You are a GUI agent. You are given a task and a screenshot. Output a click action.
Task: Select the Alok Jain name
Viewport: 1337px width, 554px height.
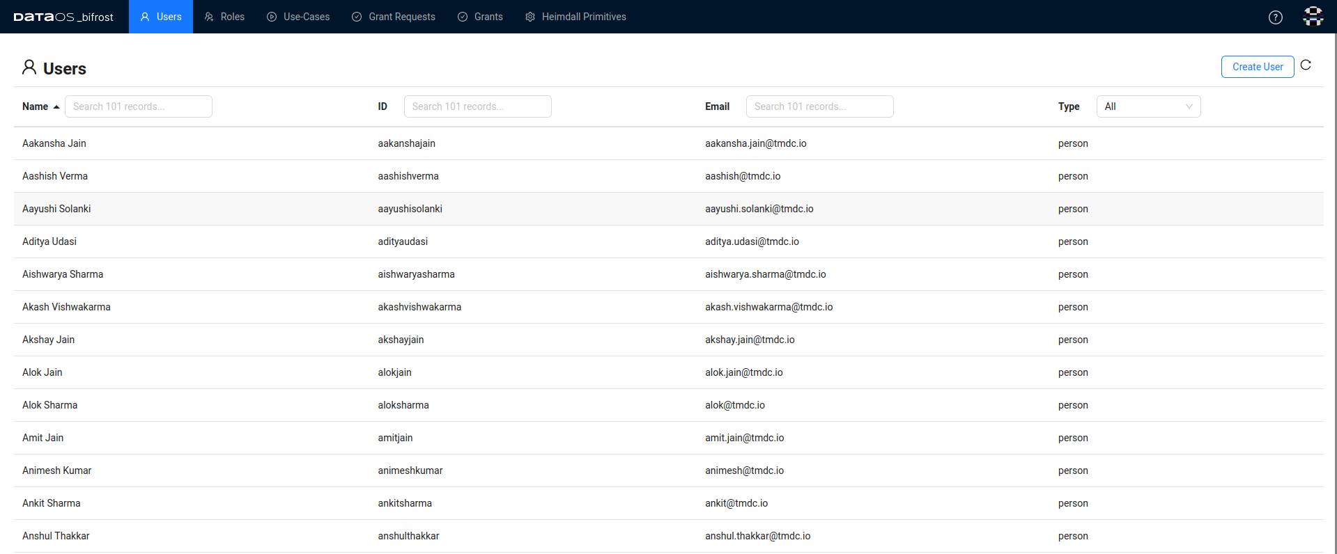pos(42,372)
